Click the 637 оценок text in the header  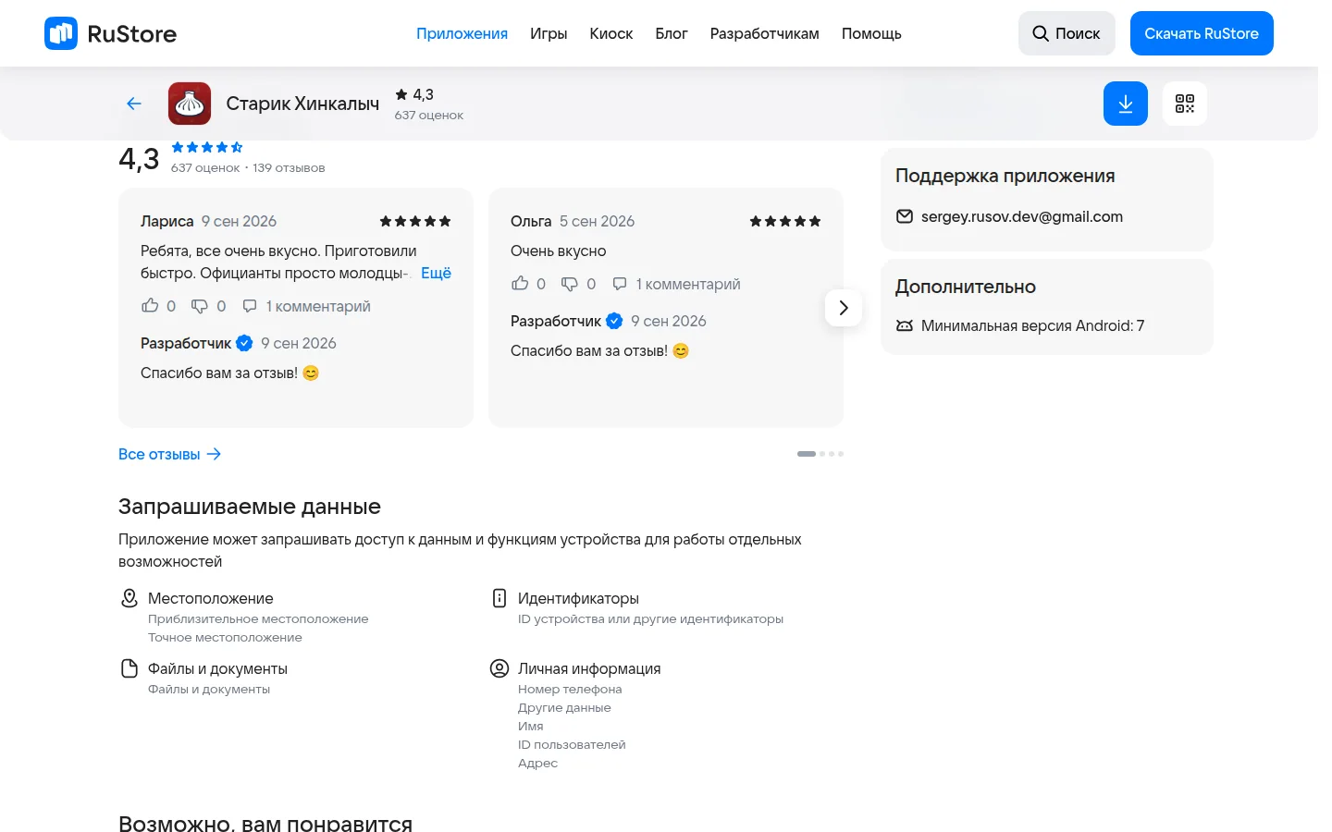pyautogui.click(x=429, y=116)
